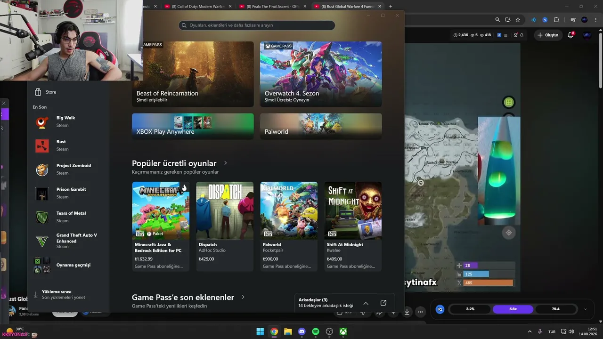This screenshot has height=339, width=603.
Task: Download the YouTube video
Action: click(x=407, y=311)
